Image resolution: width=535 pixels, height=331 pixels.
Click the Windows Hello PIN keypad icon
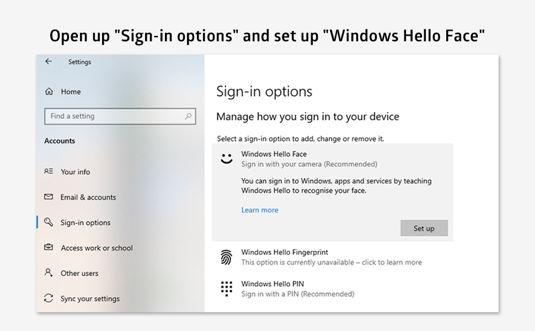point(227,287)
